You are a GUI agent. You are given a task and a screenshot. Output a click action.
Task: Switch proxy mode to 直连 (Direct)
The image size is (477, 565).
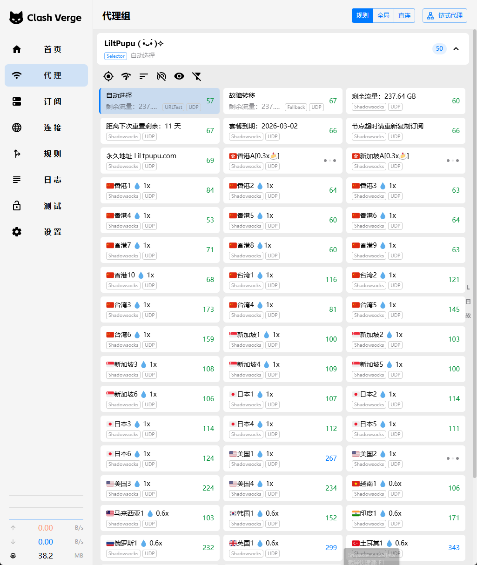pyautogui.click(x=404, y=15)
